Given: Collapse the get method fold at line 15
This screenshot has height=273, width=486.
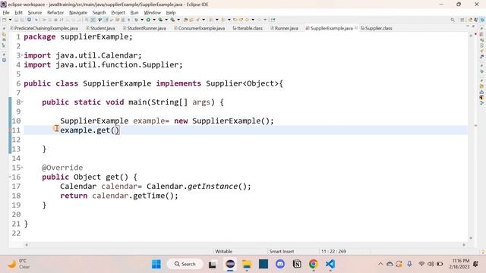Looking at the screenshot, I should [x=22, y=168].
